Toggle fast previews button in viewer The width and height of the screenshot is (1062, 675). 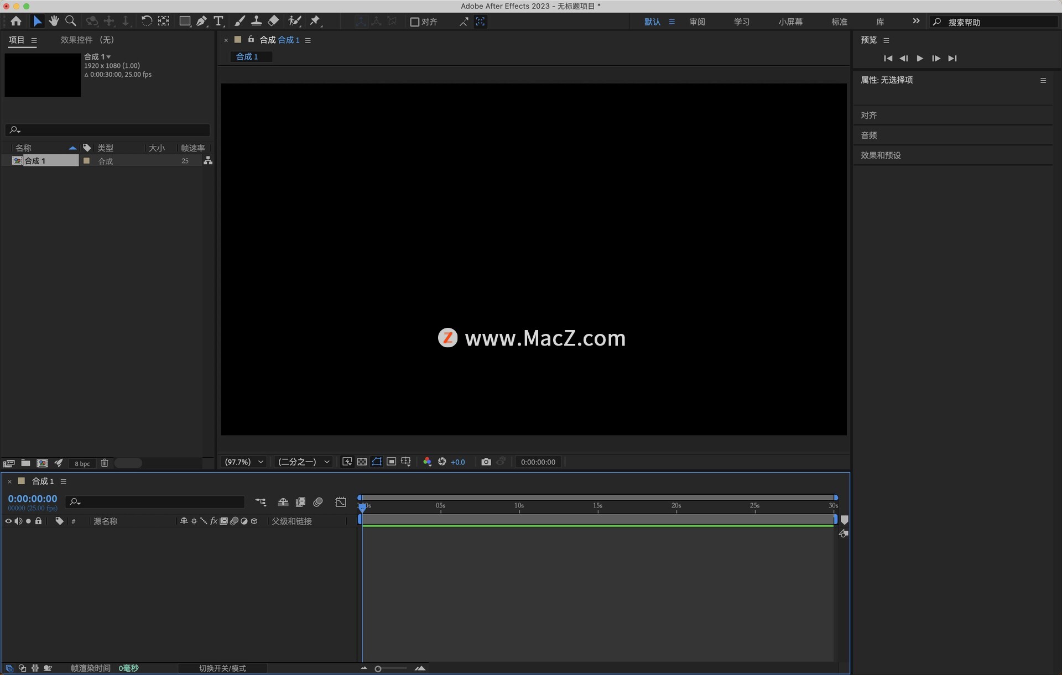pos(347,462)
